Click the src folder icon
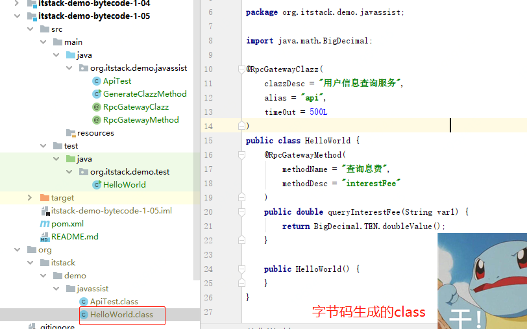 45,29
